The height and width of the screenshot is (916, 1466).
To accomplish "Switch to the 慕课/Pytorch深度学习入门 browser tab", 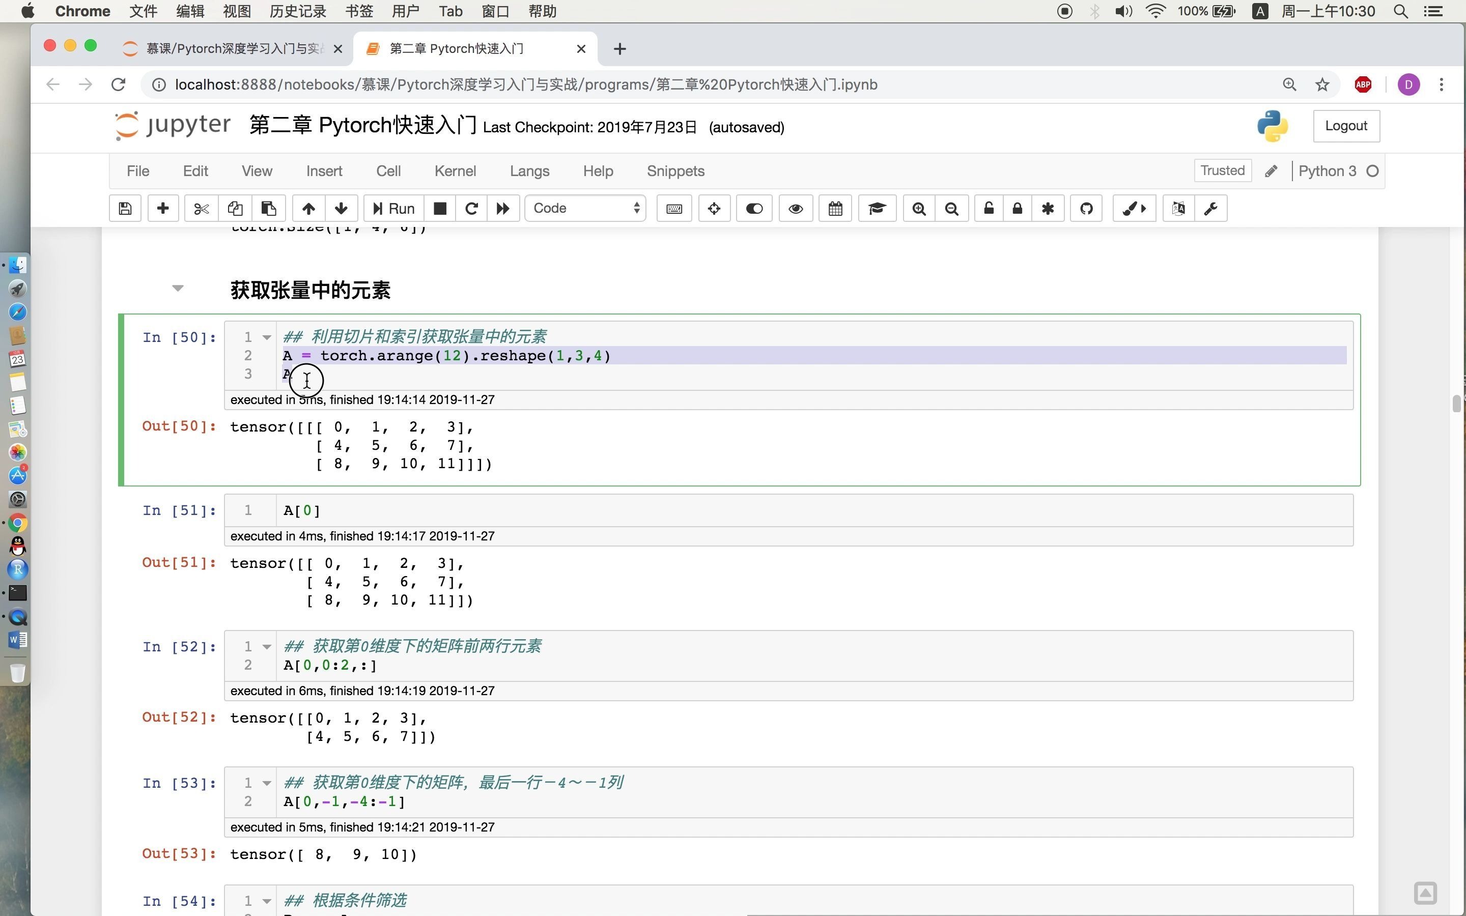I will click(x=234, y=48).
